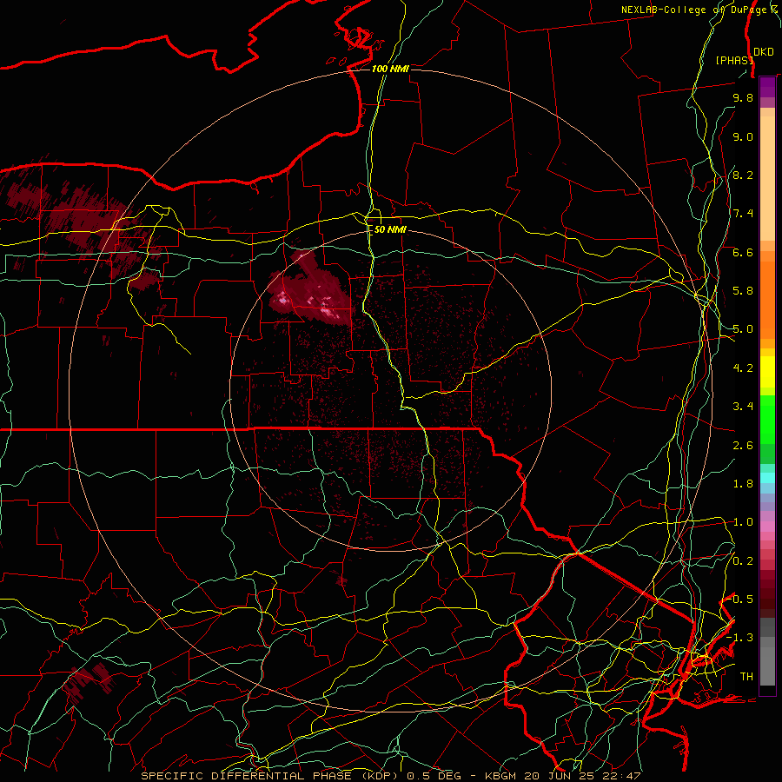Click the 9.0 legend value
The width and height of the screenshot is (782, 782).
click(x=743, y=136)
